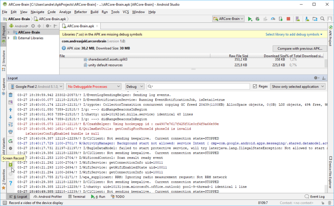334x206 pixels.
Task: Toggle soft wraps icon in logcat
Action: (x=10, y=124)
